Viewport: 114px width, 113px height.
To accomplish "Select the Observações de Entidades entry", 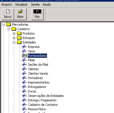I will point(46,96).
